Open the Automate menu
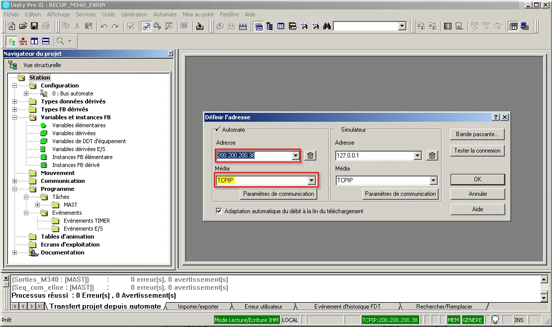 [x=165, y=14]
